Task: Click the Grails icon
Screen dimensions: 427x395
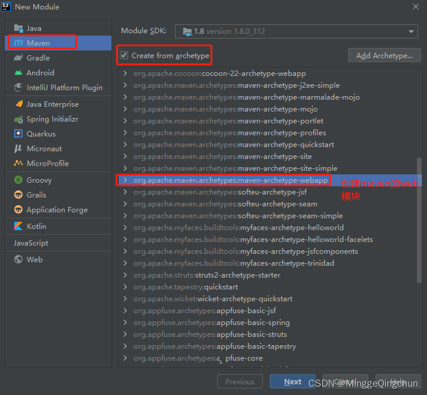Action: pyautogui.click(x=18, y=195)
